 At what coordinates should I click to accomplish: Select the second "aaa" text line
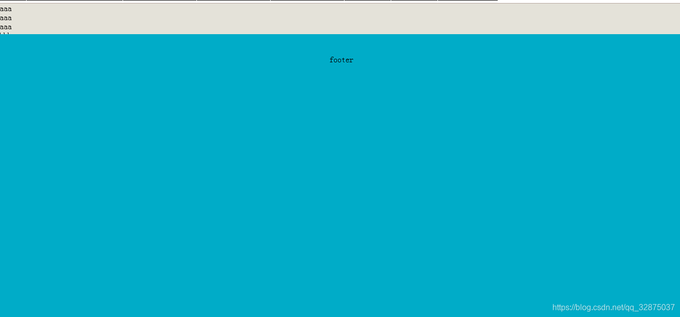(x=6, y=18)
